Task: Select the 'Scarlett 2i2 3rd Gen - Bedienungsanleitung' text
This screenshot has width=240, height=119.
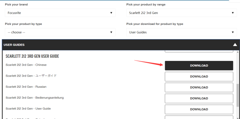Action: click(x=35, y=98)
